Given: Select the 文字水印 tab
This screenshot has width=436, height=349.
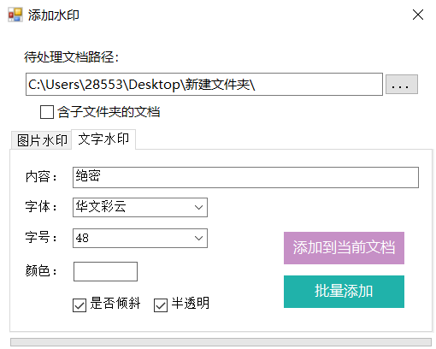Looking at the screenshot, I should point(103,139).
